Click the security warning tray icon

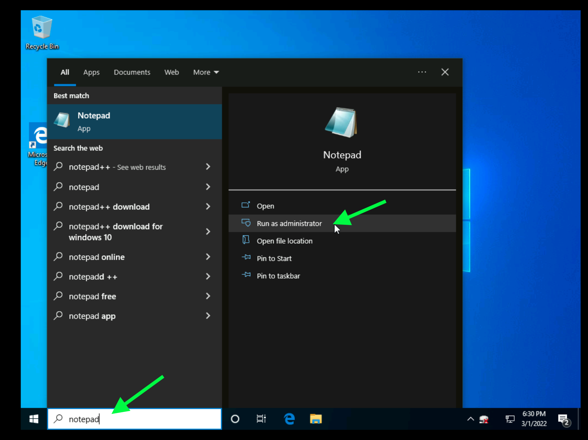(484, 419)
